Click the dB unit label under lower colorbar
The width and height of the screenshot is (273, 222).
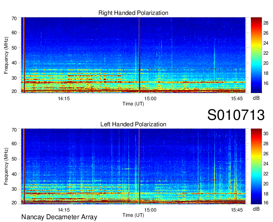[x=256, y=209]
